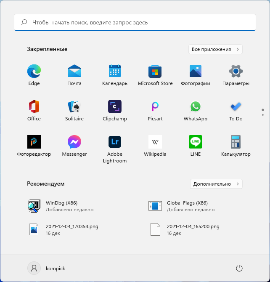Launch the Office app
Viewport: 270px width, 282px height.
[34, 110]
